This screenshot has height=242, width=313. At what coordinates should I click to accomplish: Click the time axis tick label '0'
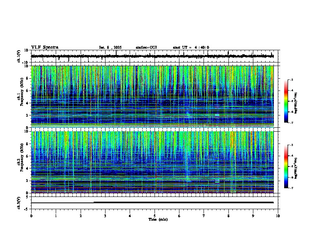pos(31,216)
